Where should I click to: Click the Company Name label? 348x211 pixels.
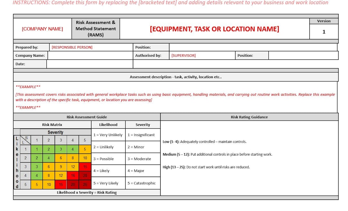30,55
